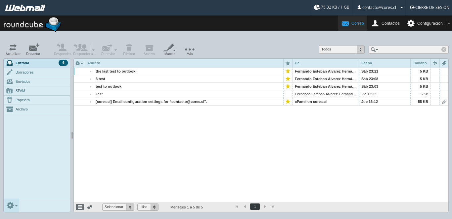The height and width of the screenshot is (219, 452).
Task: Click the Eliminar trash icon
Action: 129,49
